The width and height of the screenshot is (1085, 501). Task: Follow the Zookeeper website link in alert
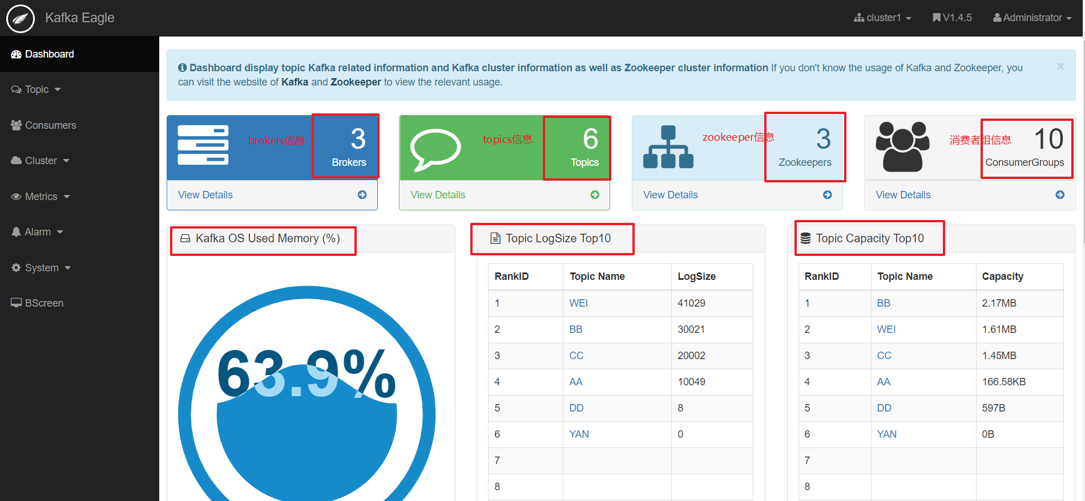click(x=356, y=82)
